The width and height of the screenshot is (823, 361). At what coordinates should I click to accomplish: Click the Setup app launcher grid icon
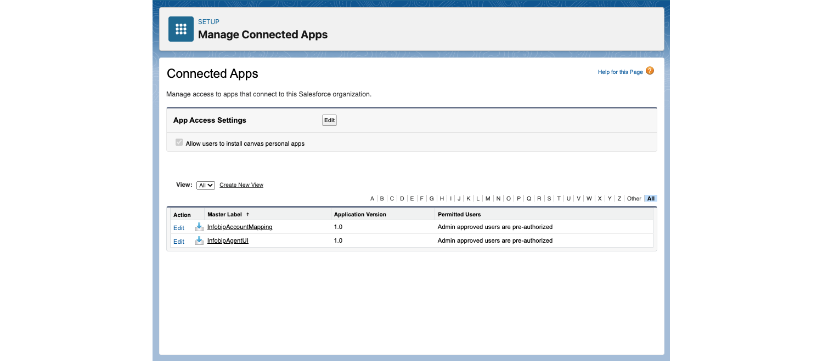181,29
